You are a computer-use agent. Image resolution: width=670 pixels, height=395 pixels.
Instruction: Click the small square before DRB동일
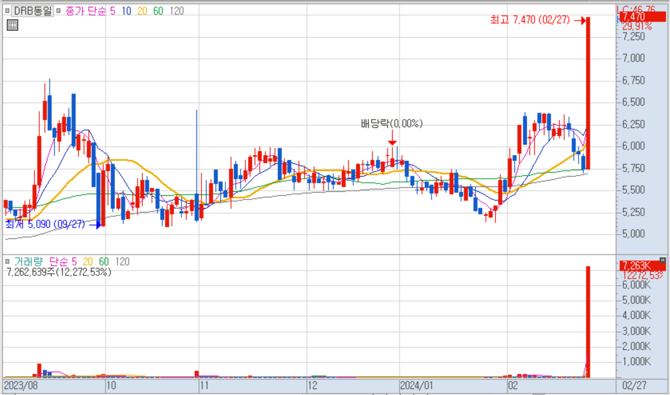(x=7, y=11)
